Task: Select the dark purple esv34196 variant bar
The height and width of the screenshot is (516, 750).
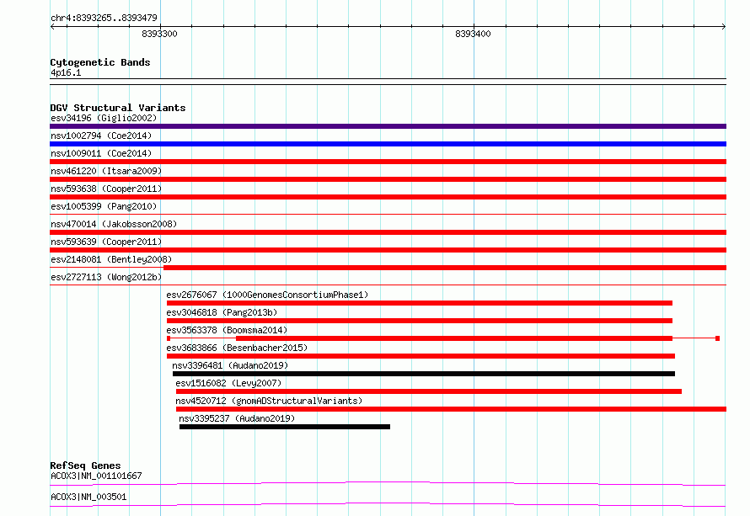Action: click(x=388, y=126)
